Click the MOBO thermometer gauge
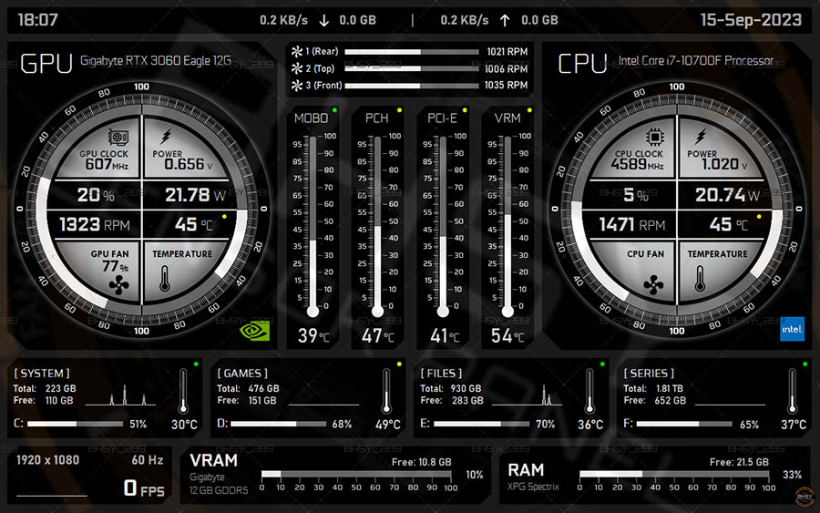This screenshot has width=820, height=513. click(x=313, y=226)
